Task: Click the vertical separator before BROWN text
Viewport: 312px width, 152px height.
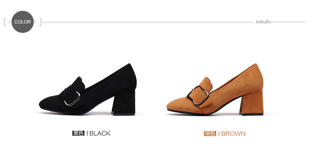Action: click(219, 133)
